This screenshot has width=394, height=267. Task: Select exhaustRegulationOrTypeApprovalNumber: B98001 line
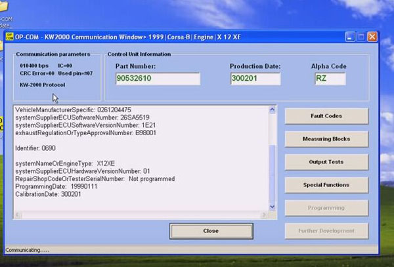click(x=85, y=133)
